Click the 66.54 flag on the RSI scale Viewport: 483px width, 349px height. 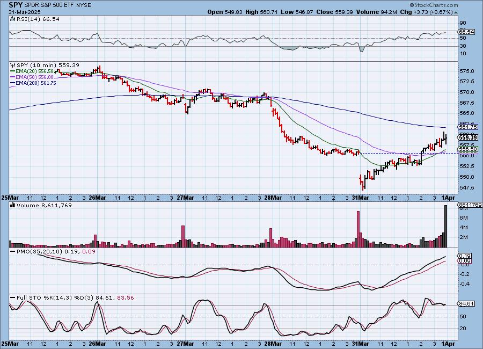[467, 32]
